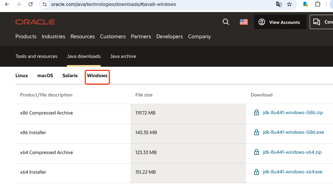Download jdk-8u441-windows-x64.zip
The image size is (333, 193).
[x=292, y=152]
